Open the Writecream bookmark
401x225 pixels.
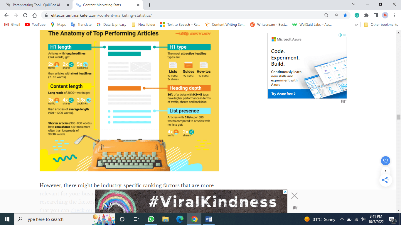point(269,25)
